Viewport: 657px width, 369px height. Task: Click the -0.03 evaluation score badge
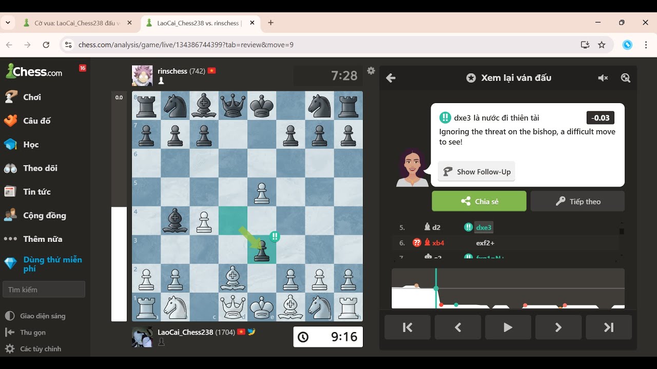(x=601, y=118)
